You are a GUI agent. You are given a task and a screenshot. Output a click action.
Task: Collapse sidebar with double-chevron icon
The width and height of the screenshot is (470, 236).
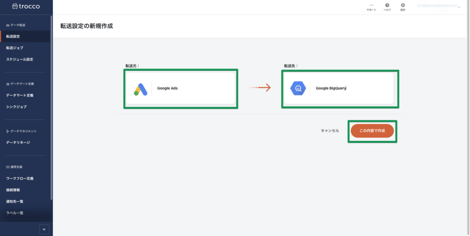(44, 229)
